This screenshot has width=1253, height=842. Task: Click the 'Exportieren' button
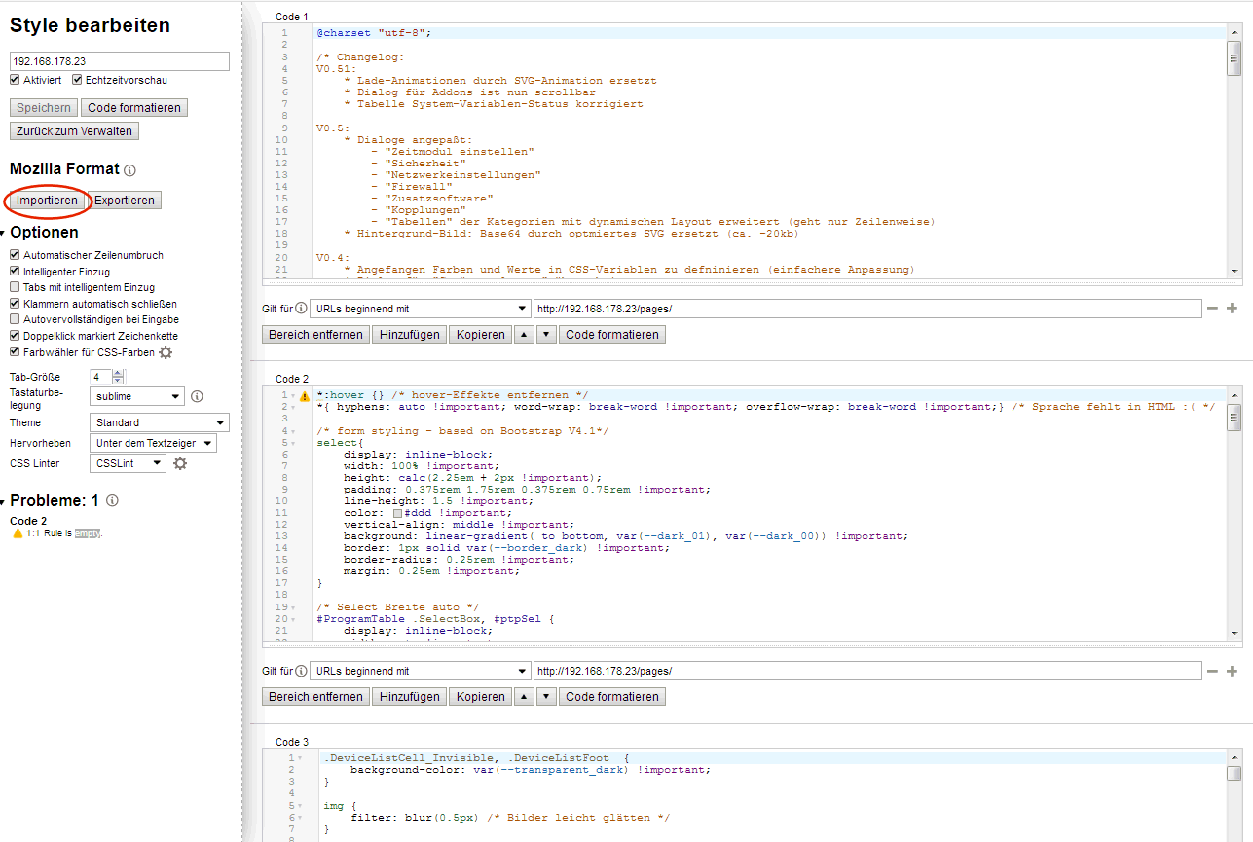pyautogui.click(x=125, y=200)
